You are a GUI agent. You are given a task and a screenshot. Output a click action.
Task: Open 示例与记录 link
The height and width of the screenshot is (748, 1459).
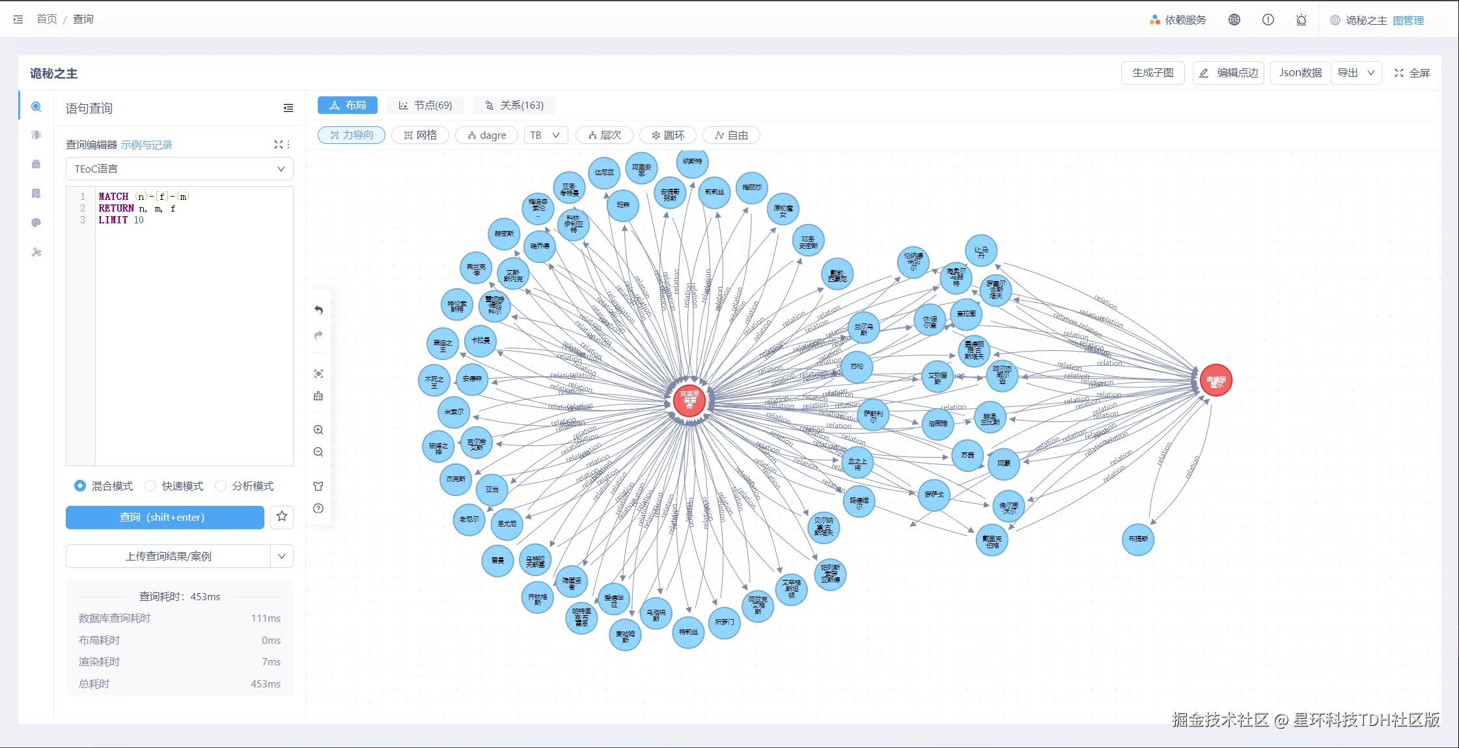click(146, 145)
